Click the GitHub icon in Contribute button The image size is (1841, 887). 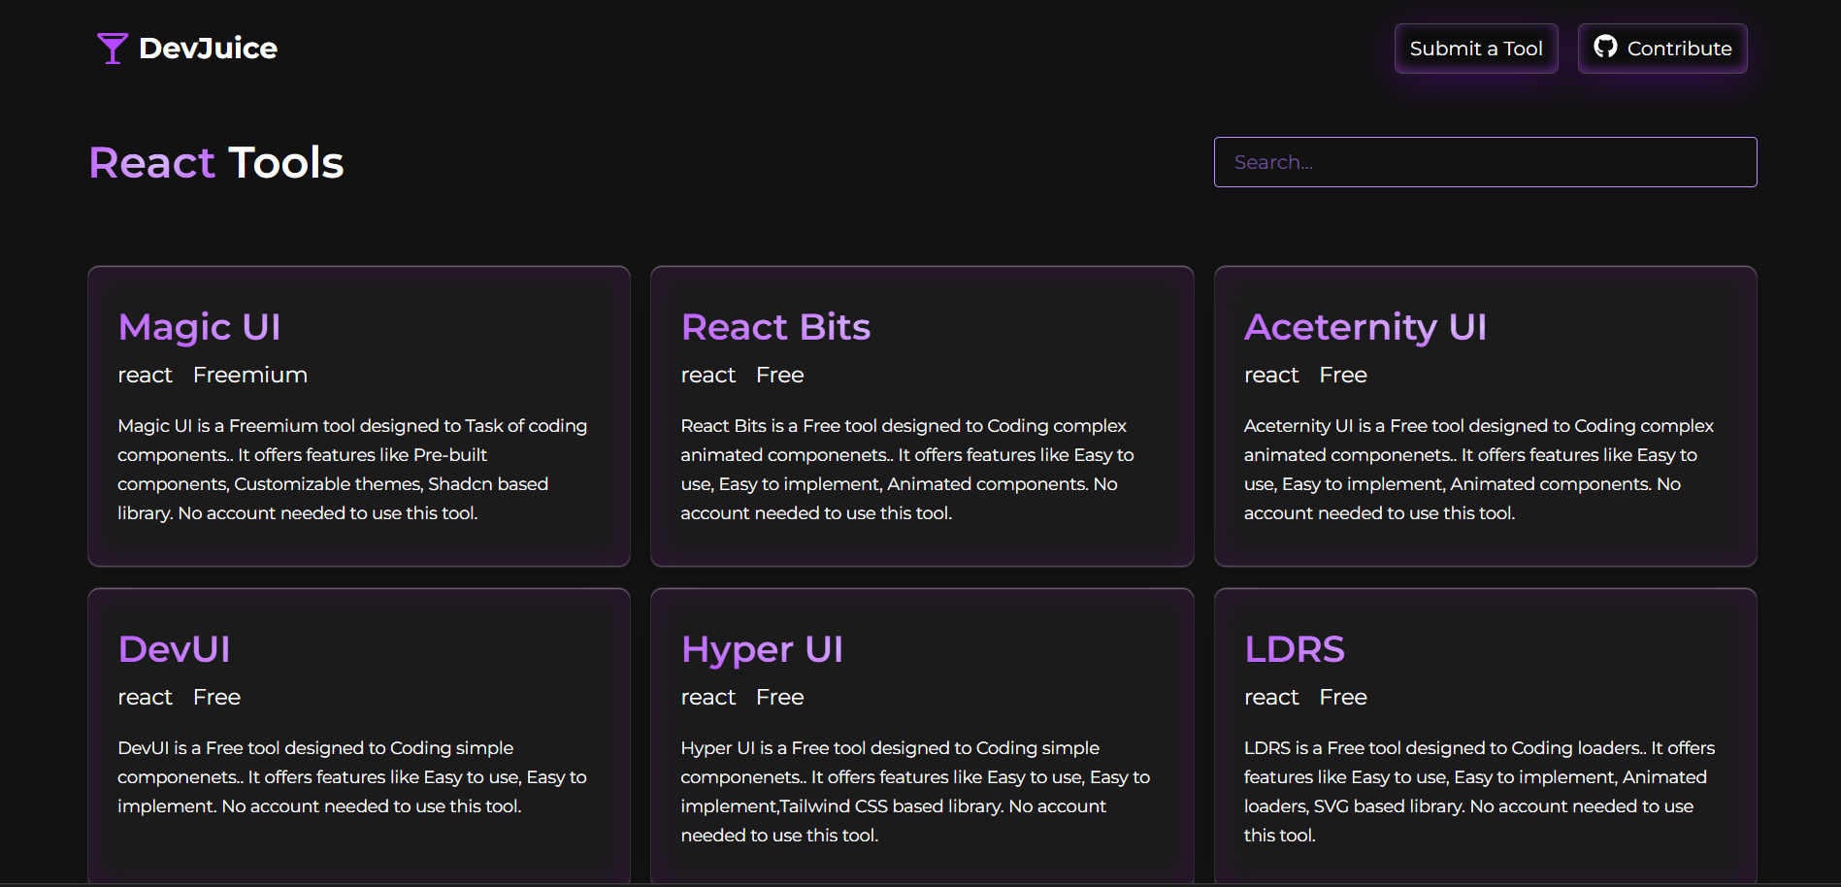(1605, 47)
